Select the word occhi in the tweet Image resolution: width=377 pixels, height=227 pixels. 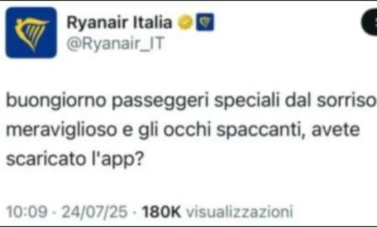coord(187,129)
